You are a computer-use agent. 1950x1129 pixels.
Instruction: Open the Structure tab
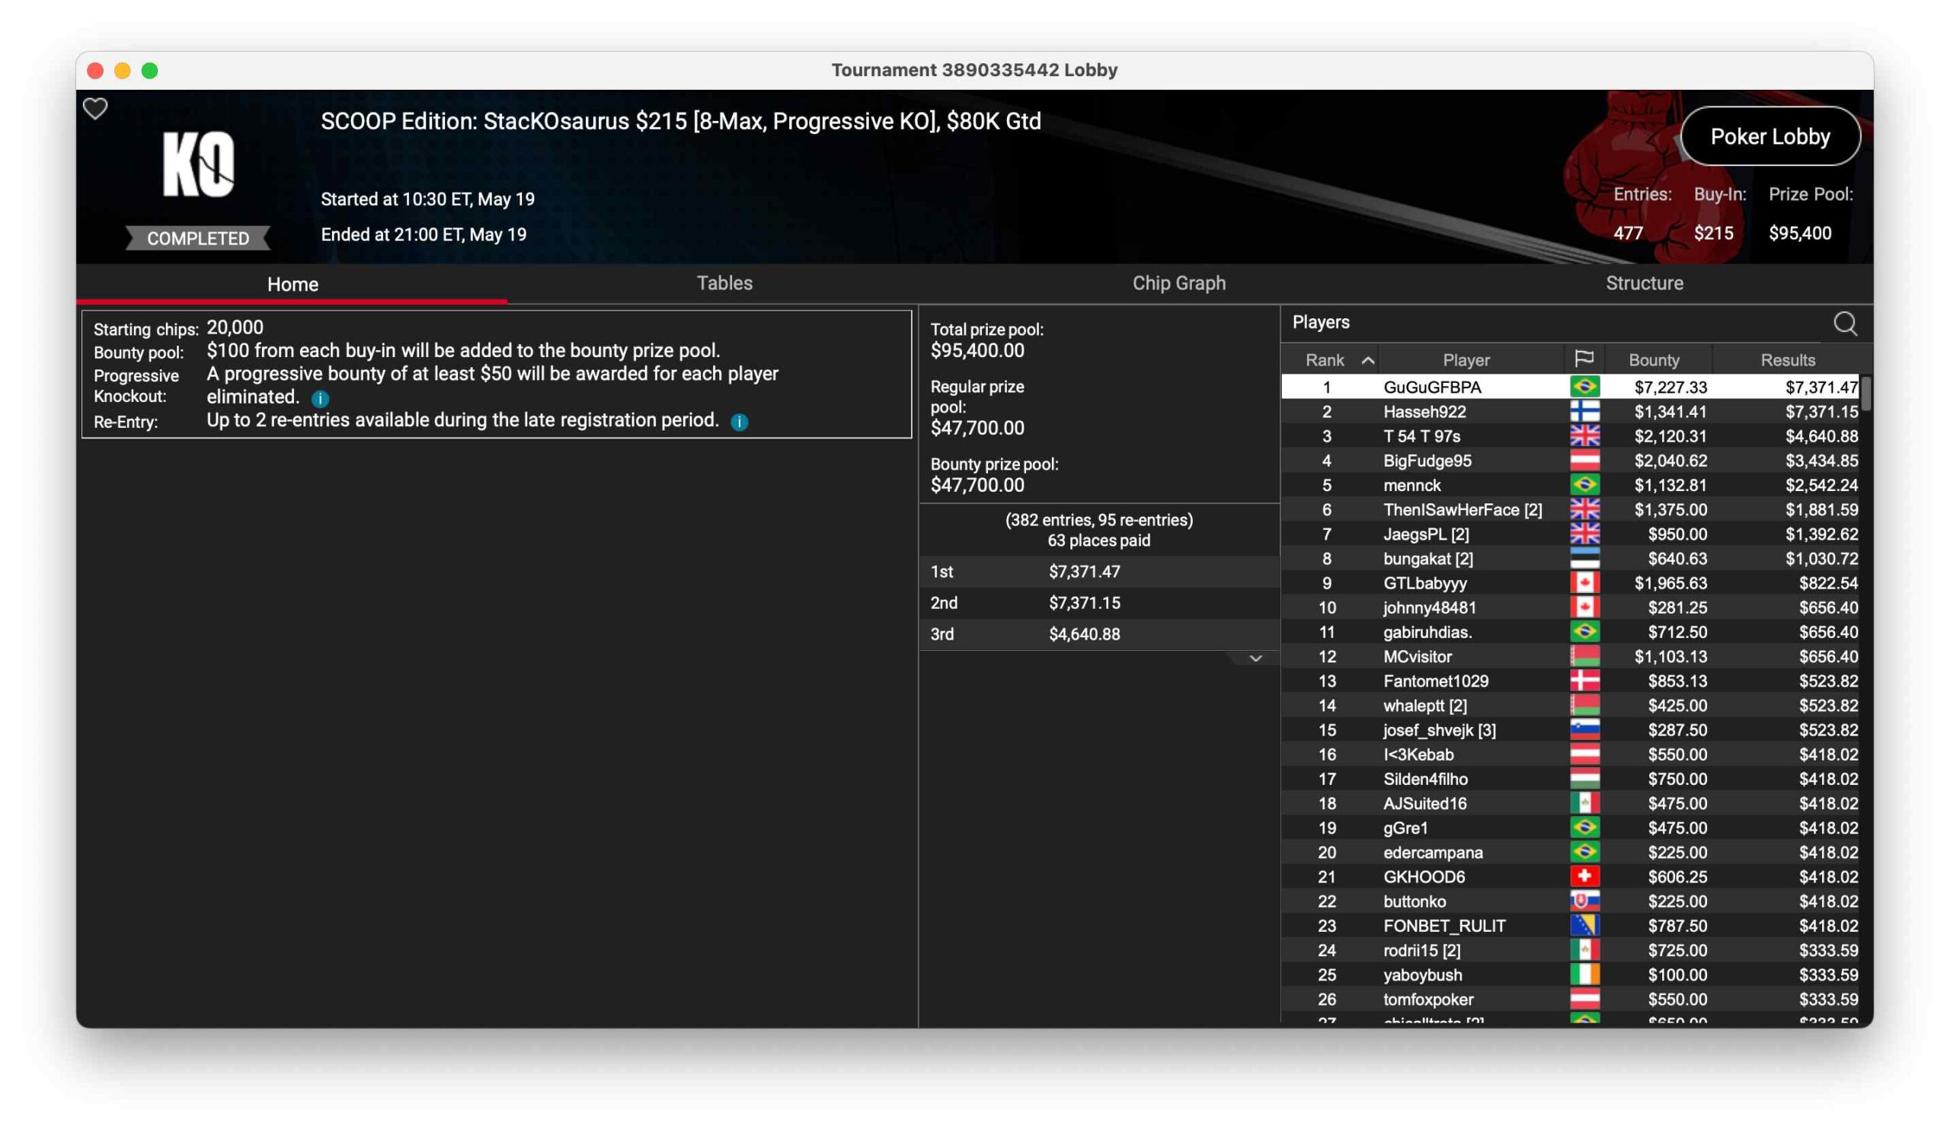pos(1644,283)
